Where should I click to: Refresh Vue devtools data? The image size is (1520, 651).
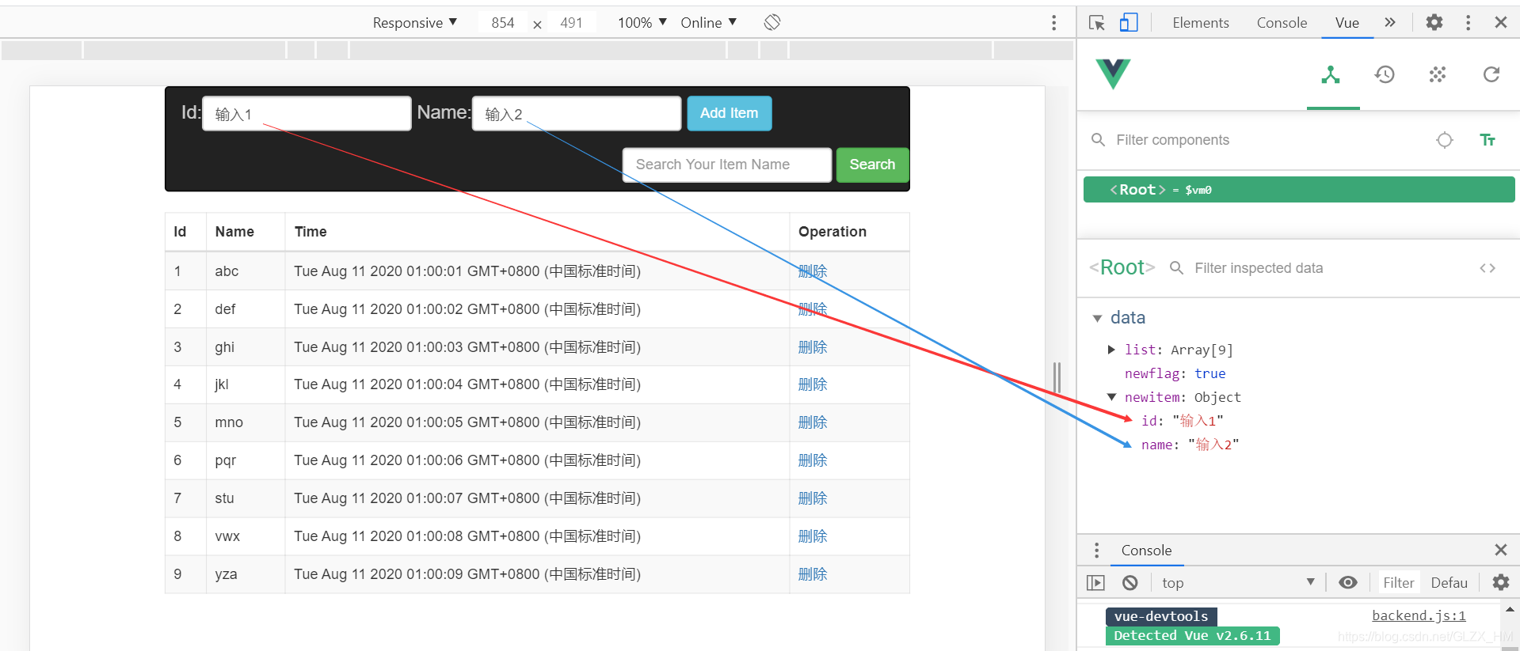click(1491, 75)
